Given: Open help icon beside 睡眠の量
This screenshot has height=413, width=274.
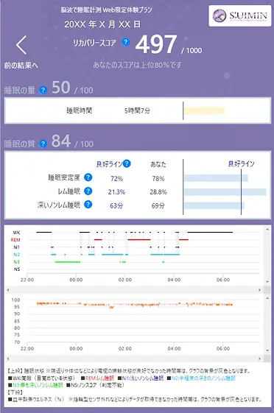Looking at the screenshot, I should click(x=43, y=91).
